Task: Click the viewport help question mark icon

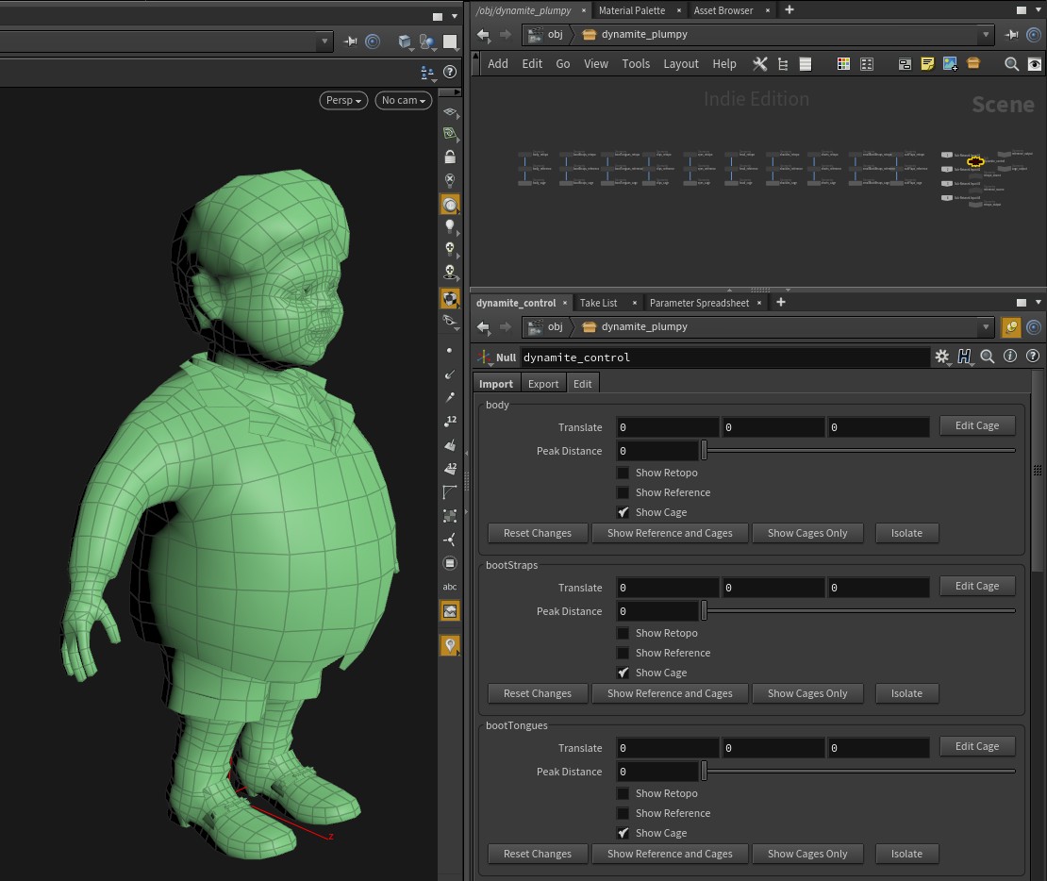Action: coord(450,72)
